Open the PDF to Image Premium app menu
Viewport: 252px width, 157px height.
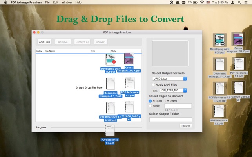coord(26,2)
